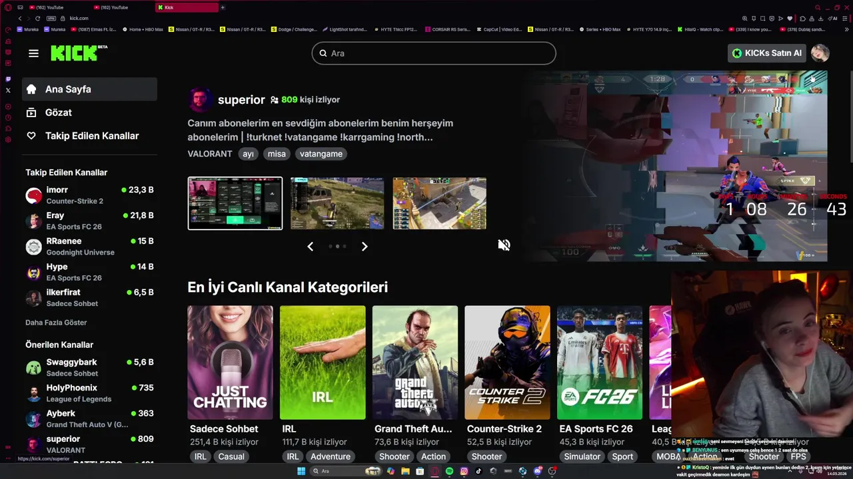Click the KICK logo

pos(78,53)
